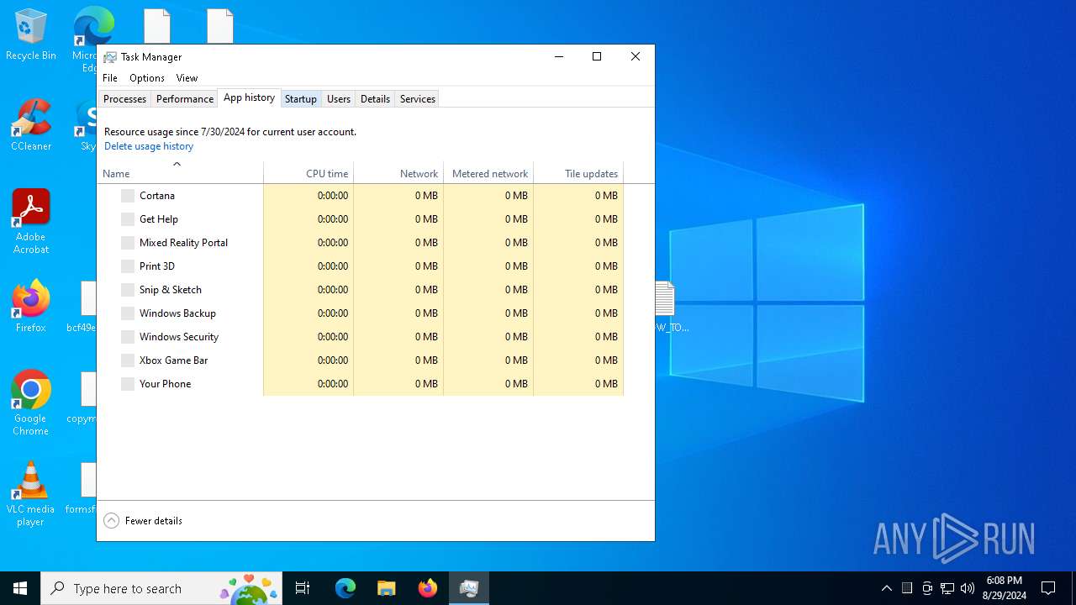Click the Print 3D app icon
The width and height of the screenshot is (1076, 605).
pos(128,266)
